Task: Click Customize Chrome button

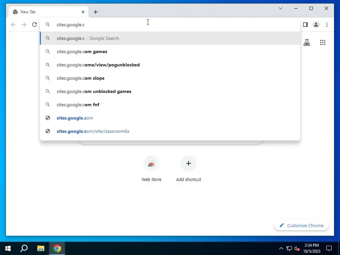Action: tap(301, 225)
